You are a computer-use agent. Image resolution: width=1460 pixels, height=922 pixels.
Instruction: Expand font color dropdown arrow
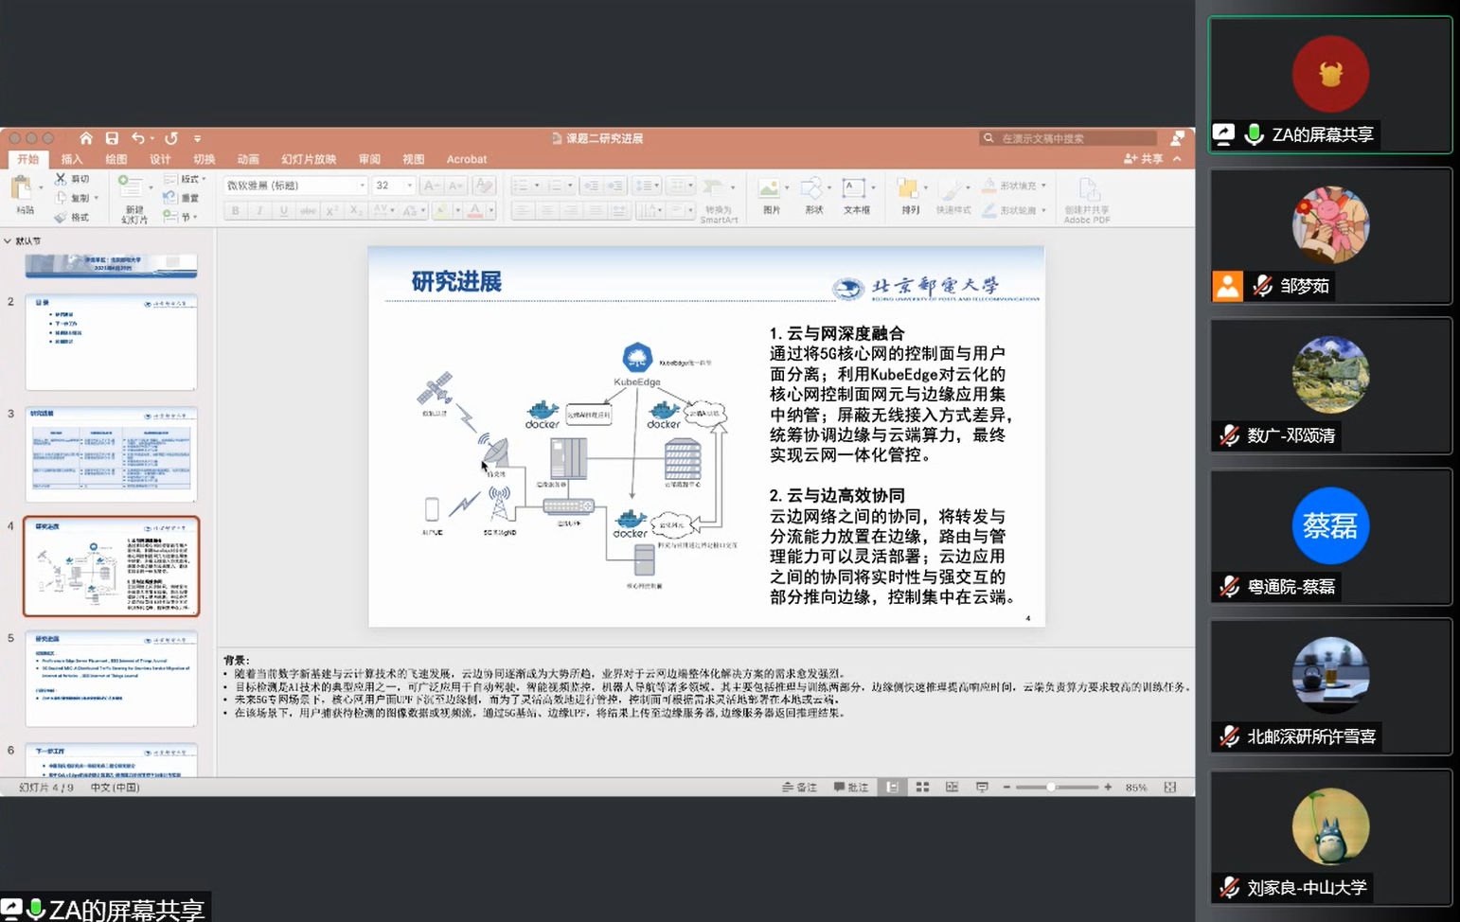tap(490, 210)
